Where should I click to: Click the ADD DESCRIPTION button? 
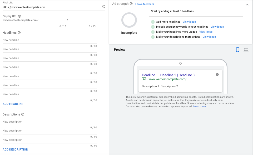point(15,149)
